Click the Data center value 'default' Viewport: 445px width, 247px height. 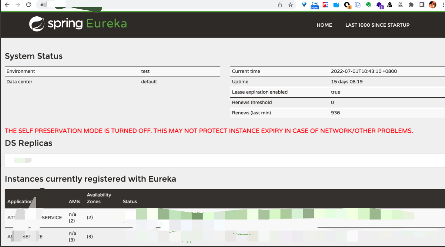(149, 81)
